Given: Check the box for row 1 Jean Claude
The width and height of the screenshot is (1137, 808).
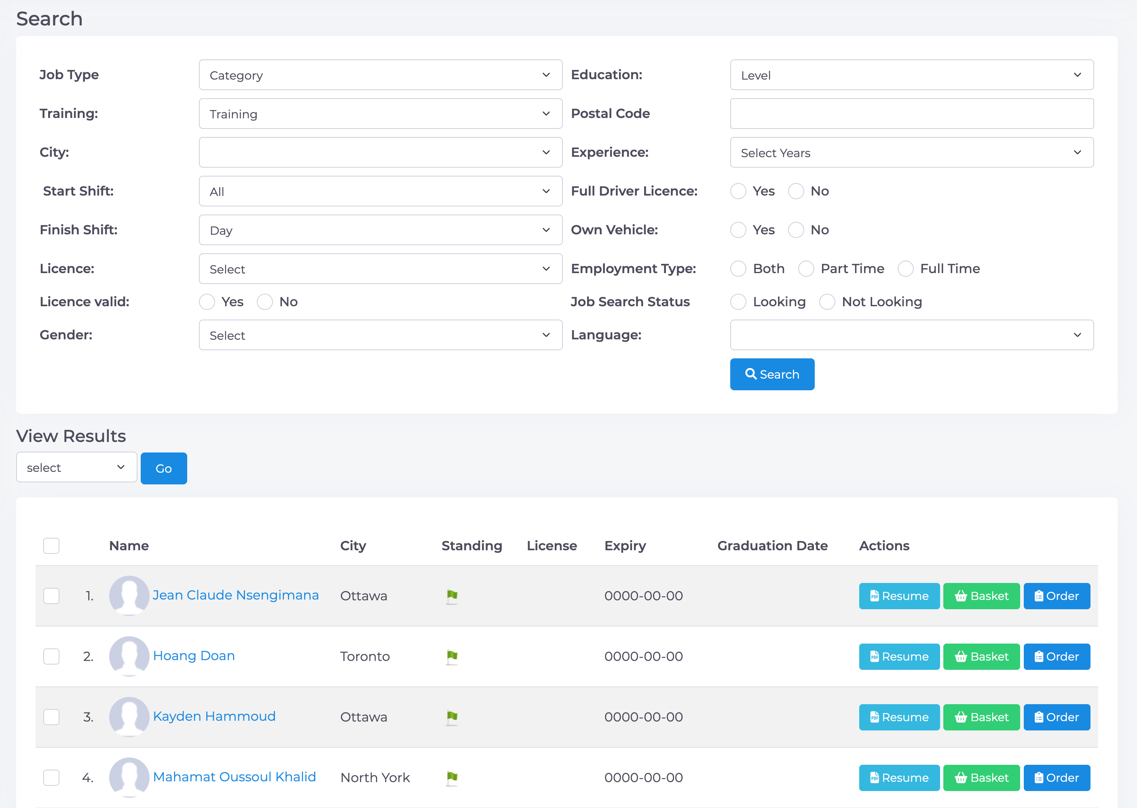Looking at the screenshot, I should pyautogui.click(x=51, y=596).
